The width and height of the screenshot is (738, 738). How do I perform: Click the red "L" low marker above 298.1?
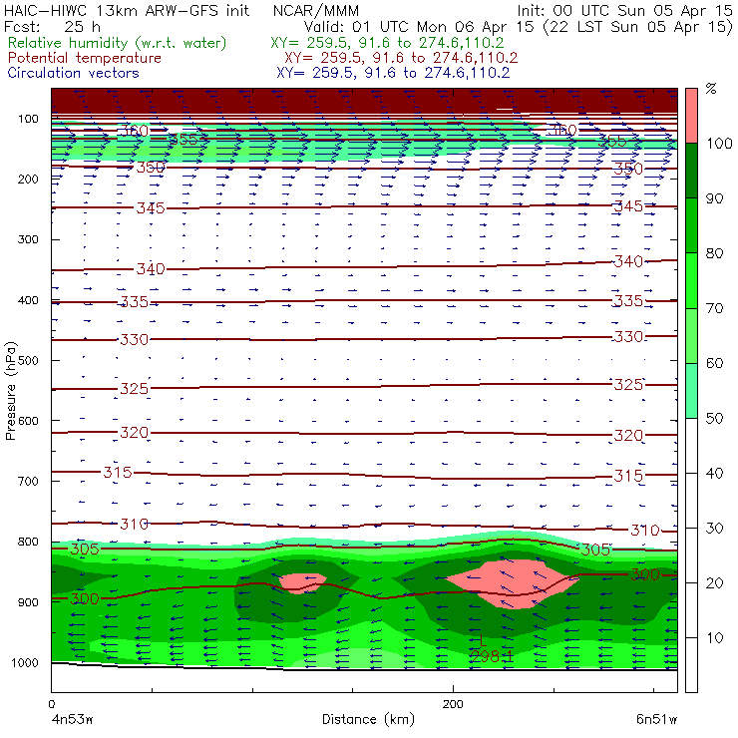(483, 640)
